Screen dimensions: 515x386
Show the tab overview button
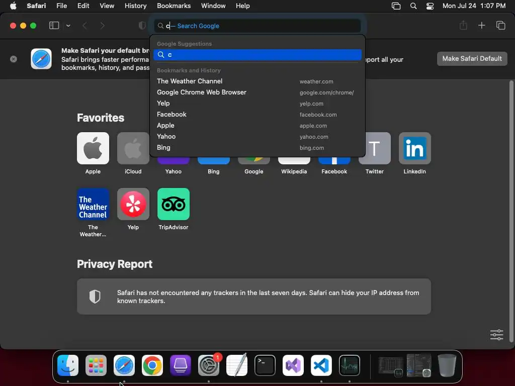500,25
